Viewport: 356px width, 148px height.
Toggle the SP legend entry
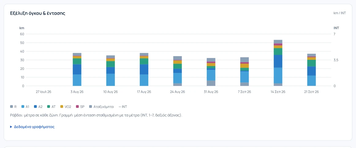[x=80, y=106]
